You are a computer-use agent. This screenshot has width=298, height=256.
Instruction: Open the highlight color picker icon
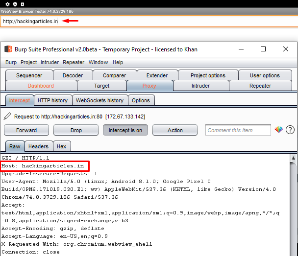click(278, 130)
